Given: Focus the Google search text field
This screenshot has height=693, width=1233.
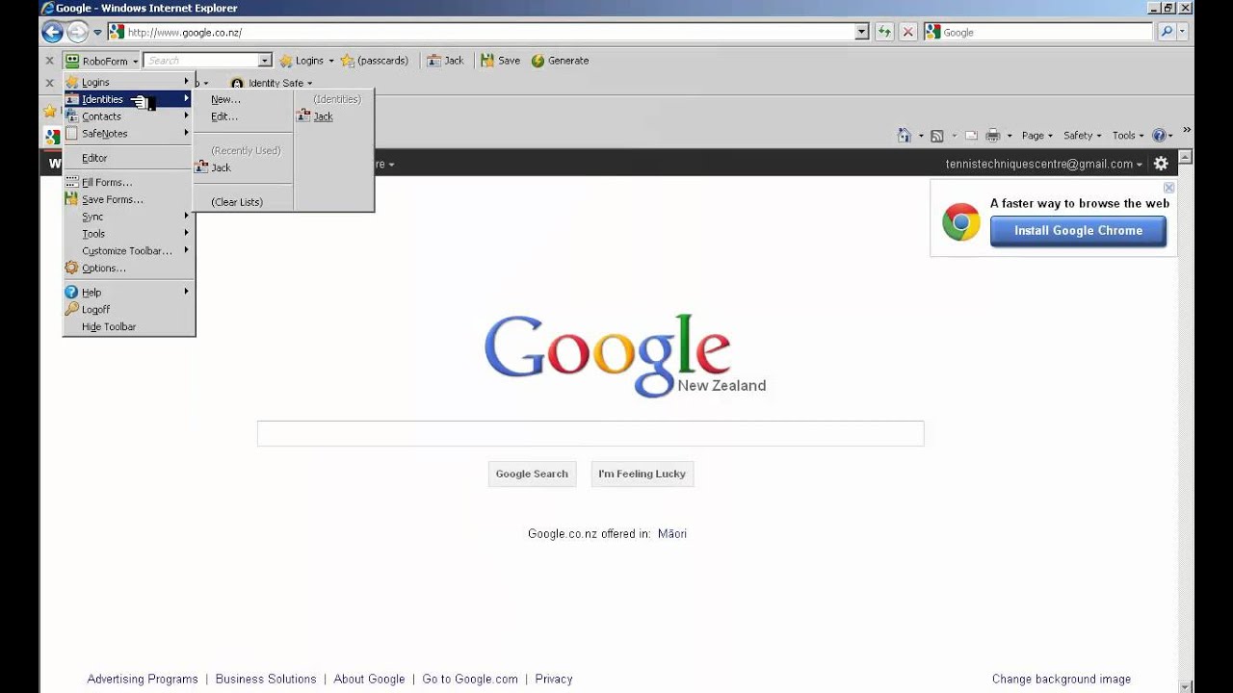Looking at the screenshot, I should pos(590,433).
